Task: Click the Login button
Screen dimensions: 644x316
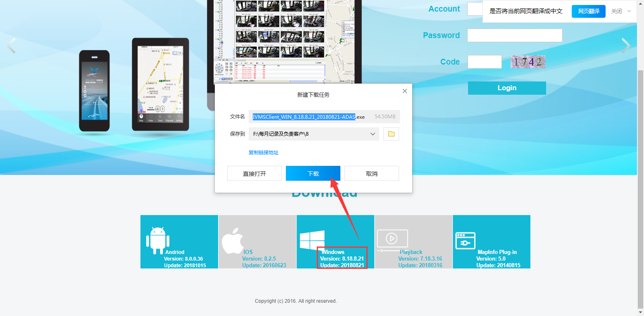Action: pos(507,88)
